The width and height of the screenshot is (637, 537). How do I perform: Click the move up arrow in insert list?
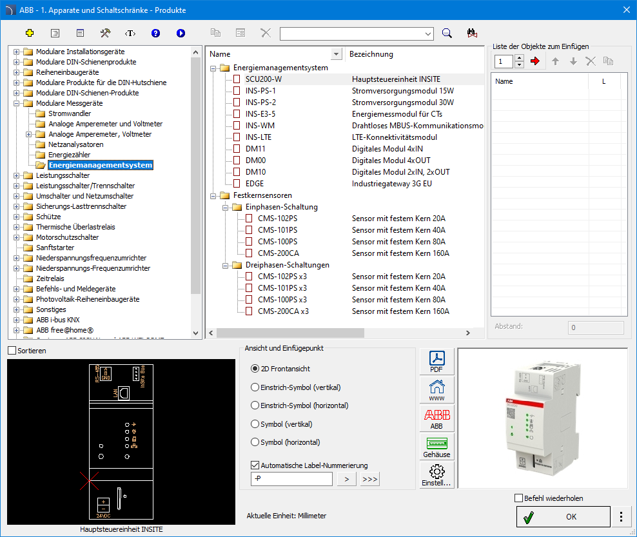pos(555,61)
